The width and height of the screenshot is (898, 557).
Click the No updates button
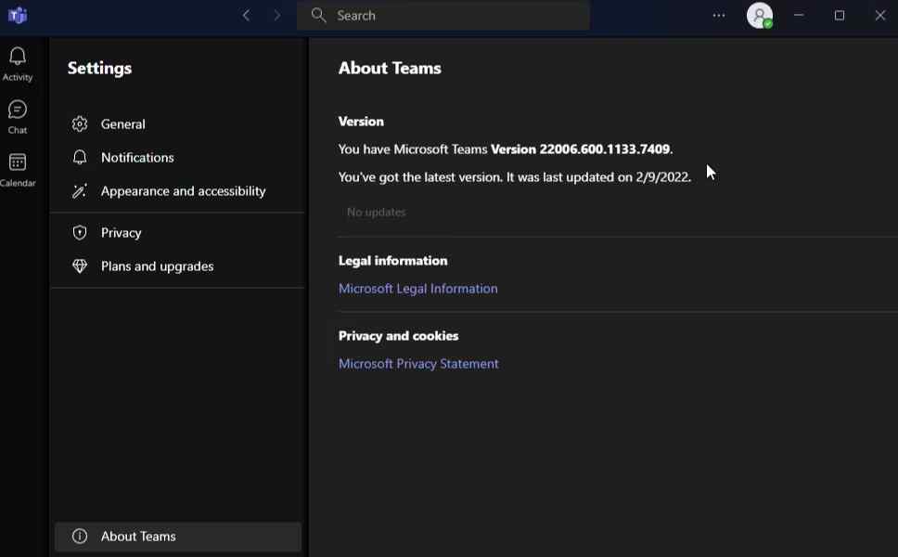point(377,212)
